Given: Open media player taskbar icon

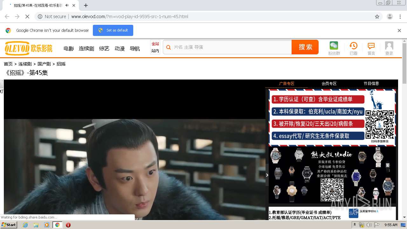Looking at the screenshot, I should pyautogui.click(x=47, y=225).
